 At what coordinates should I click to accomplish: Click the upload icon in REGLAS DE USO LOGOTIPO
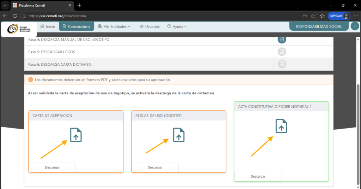tap(179, 135)
